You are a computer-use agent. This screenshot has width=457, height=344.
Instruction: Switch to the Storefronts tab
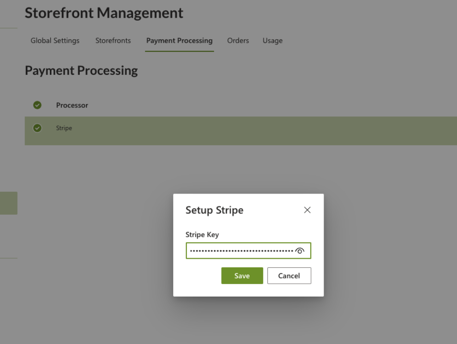pyautogui.click(x=113, y=40)
